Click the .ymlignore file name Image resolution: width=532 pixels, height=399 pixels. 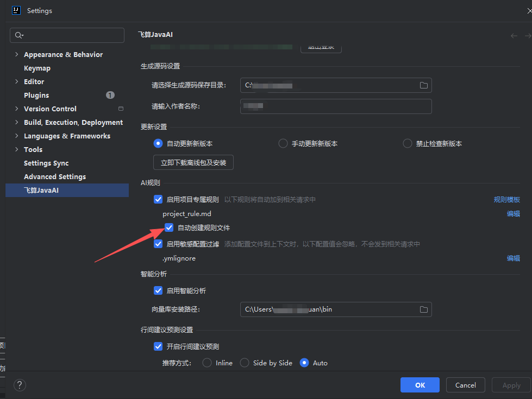coord(179,258)
